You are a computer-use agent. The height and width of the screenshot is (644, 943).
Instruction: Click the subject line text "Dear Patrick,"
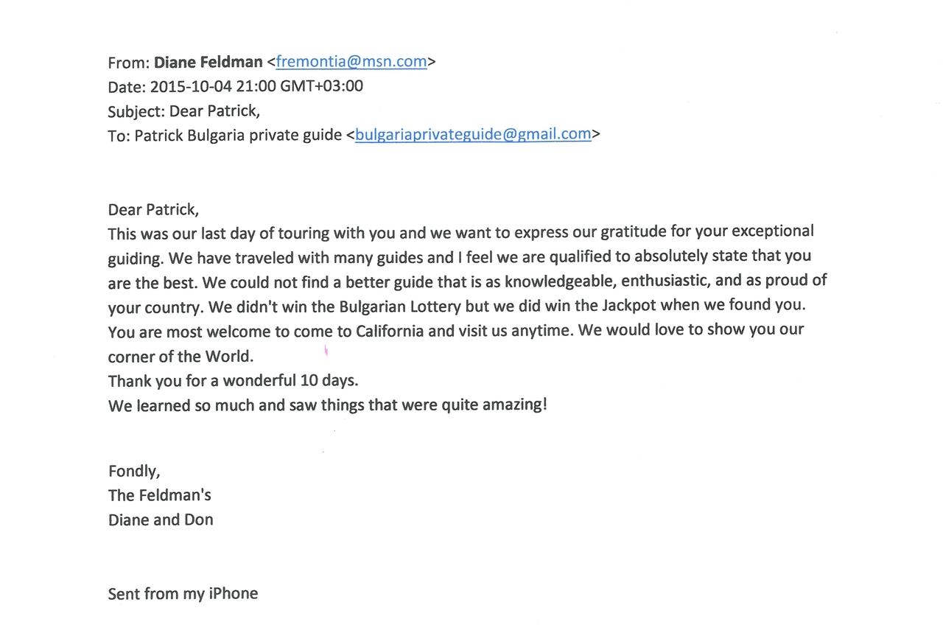tap(214, 111)
